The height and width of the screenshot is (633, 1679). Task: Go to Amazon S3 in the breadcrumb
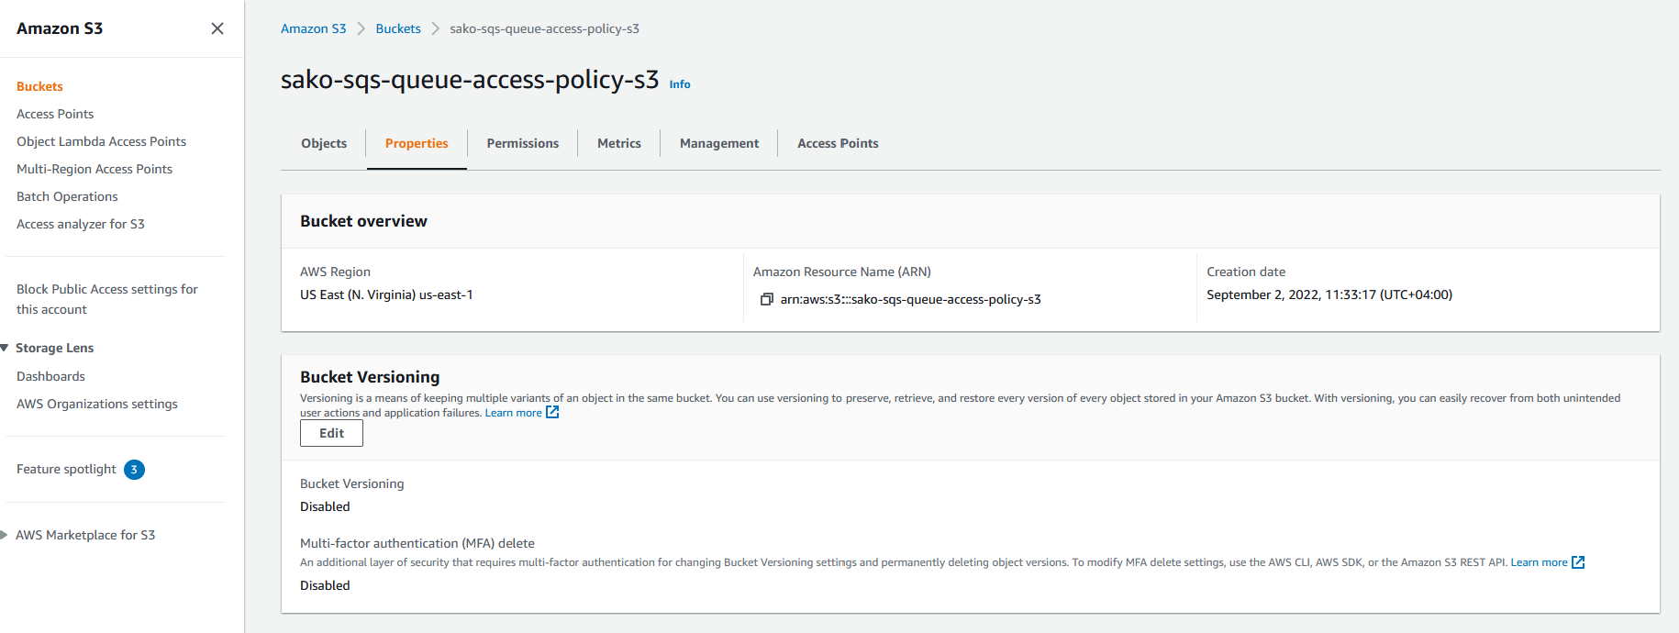point(314,28)
